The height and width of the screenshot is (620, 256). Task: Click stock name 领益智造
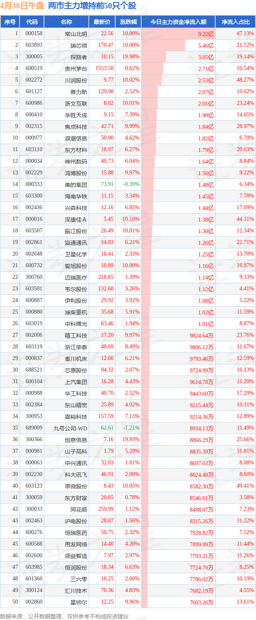tap(76, 556)
